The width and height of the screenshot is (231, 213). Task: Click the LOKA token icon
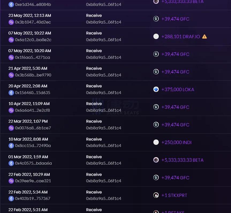tap(156, 90)
